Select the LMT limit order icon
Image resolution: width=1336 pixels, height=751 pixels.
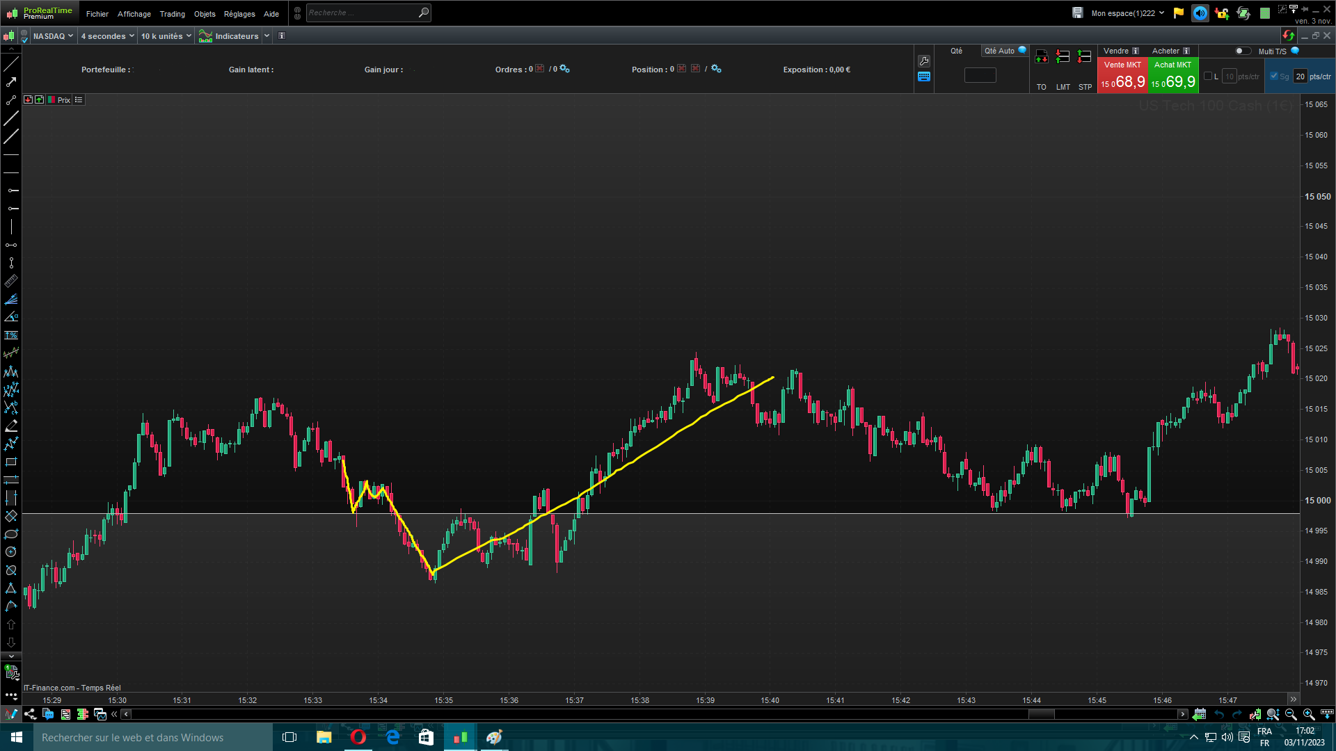[1063, 58]
